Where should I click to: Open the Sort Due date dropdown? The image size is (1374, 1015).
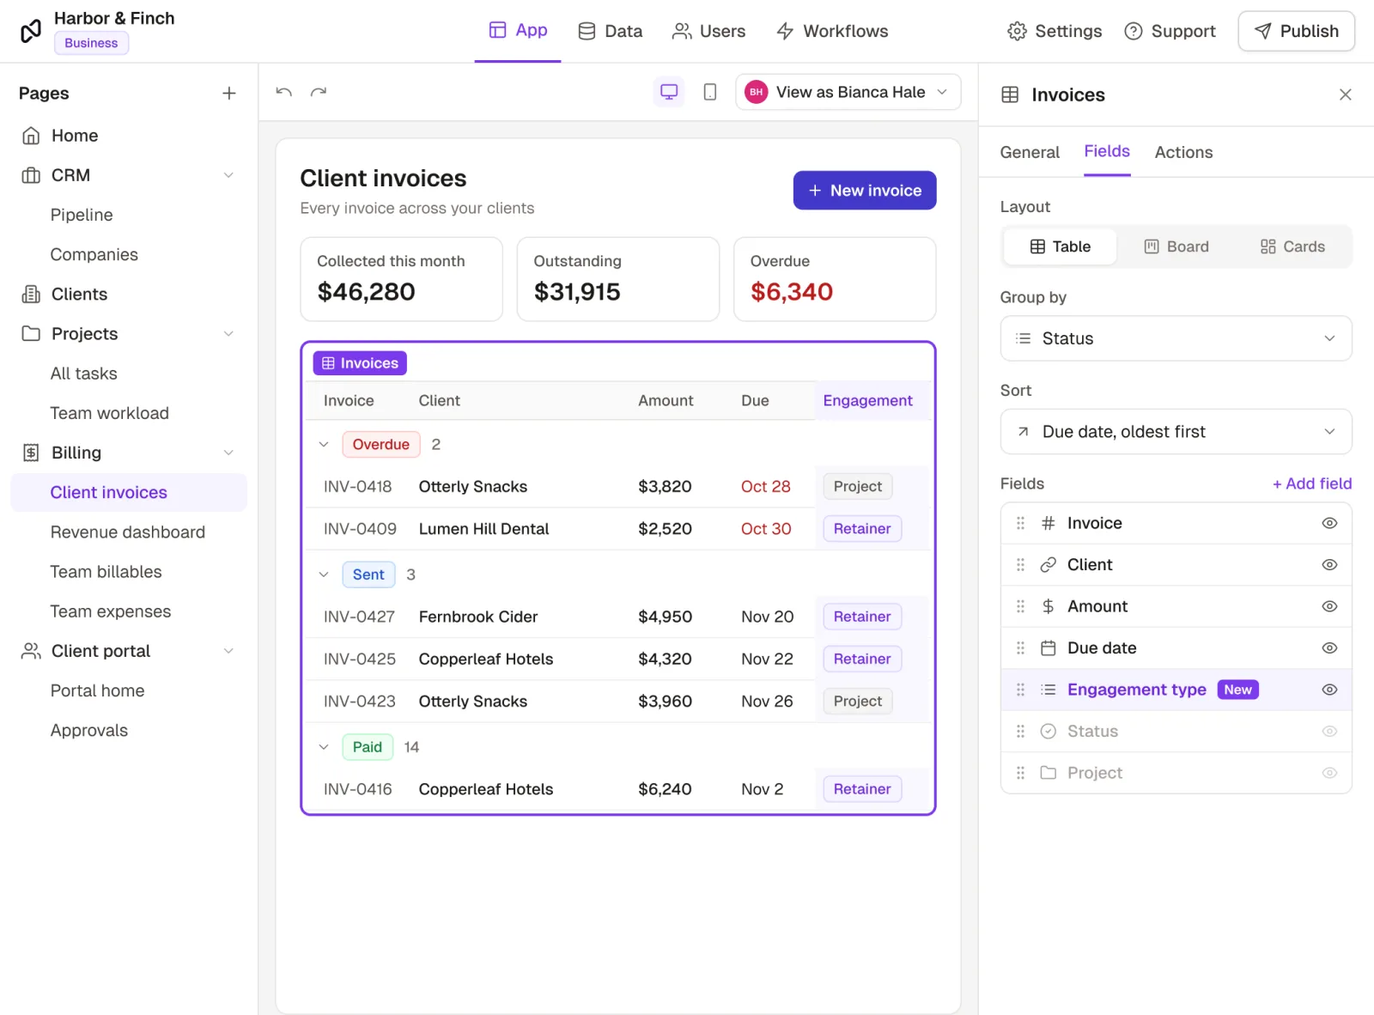(1176, 432)
